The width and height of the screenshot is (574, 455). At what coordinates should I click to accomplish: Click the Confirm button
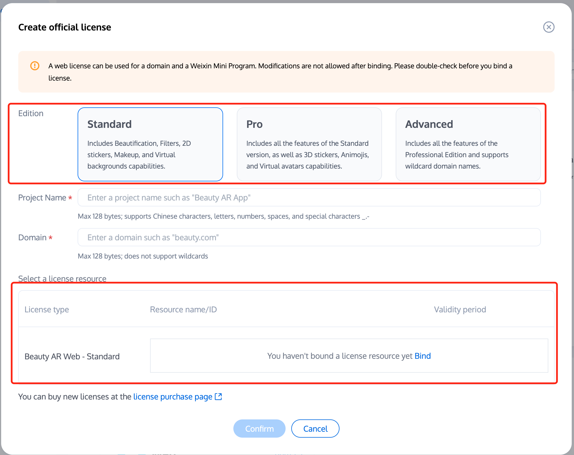(259, 429)
